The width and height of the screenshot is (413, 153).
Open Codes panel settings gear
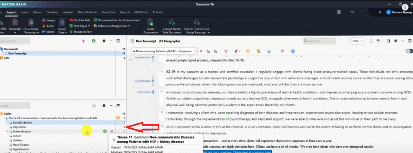coord(104,105)
